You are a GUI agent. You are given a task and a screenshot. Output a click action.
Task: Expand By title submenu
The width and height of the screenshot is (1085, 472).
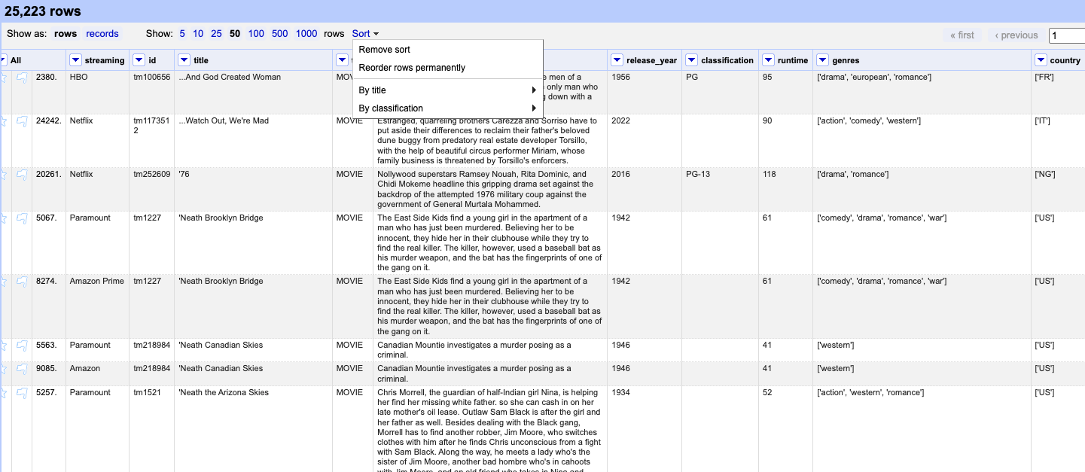[448, 90]
